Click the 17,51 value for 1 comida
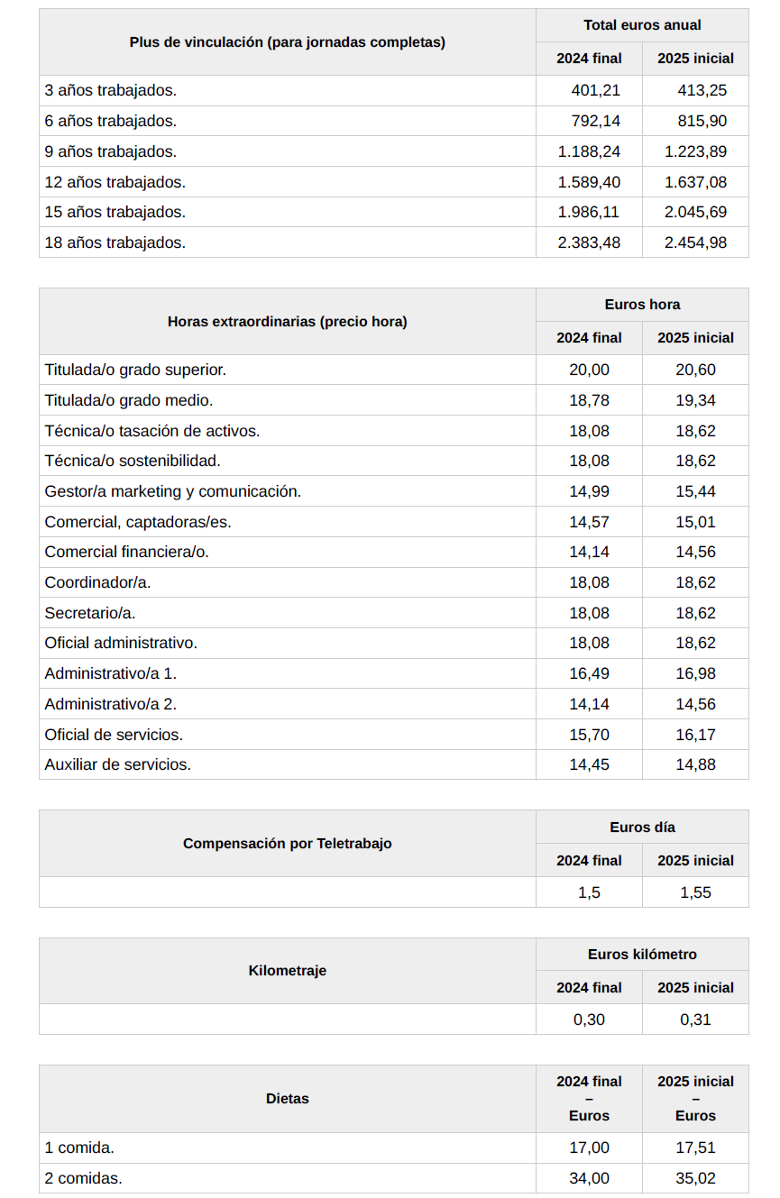The width and height of the screenshot is (780, 1198). click(695, 1148)
